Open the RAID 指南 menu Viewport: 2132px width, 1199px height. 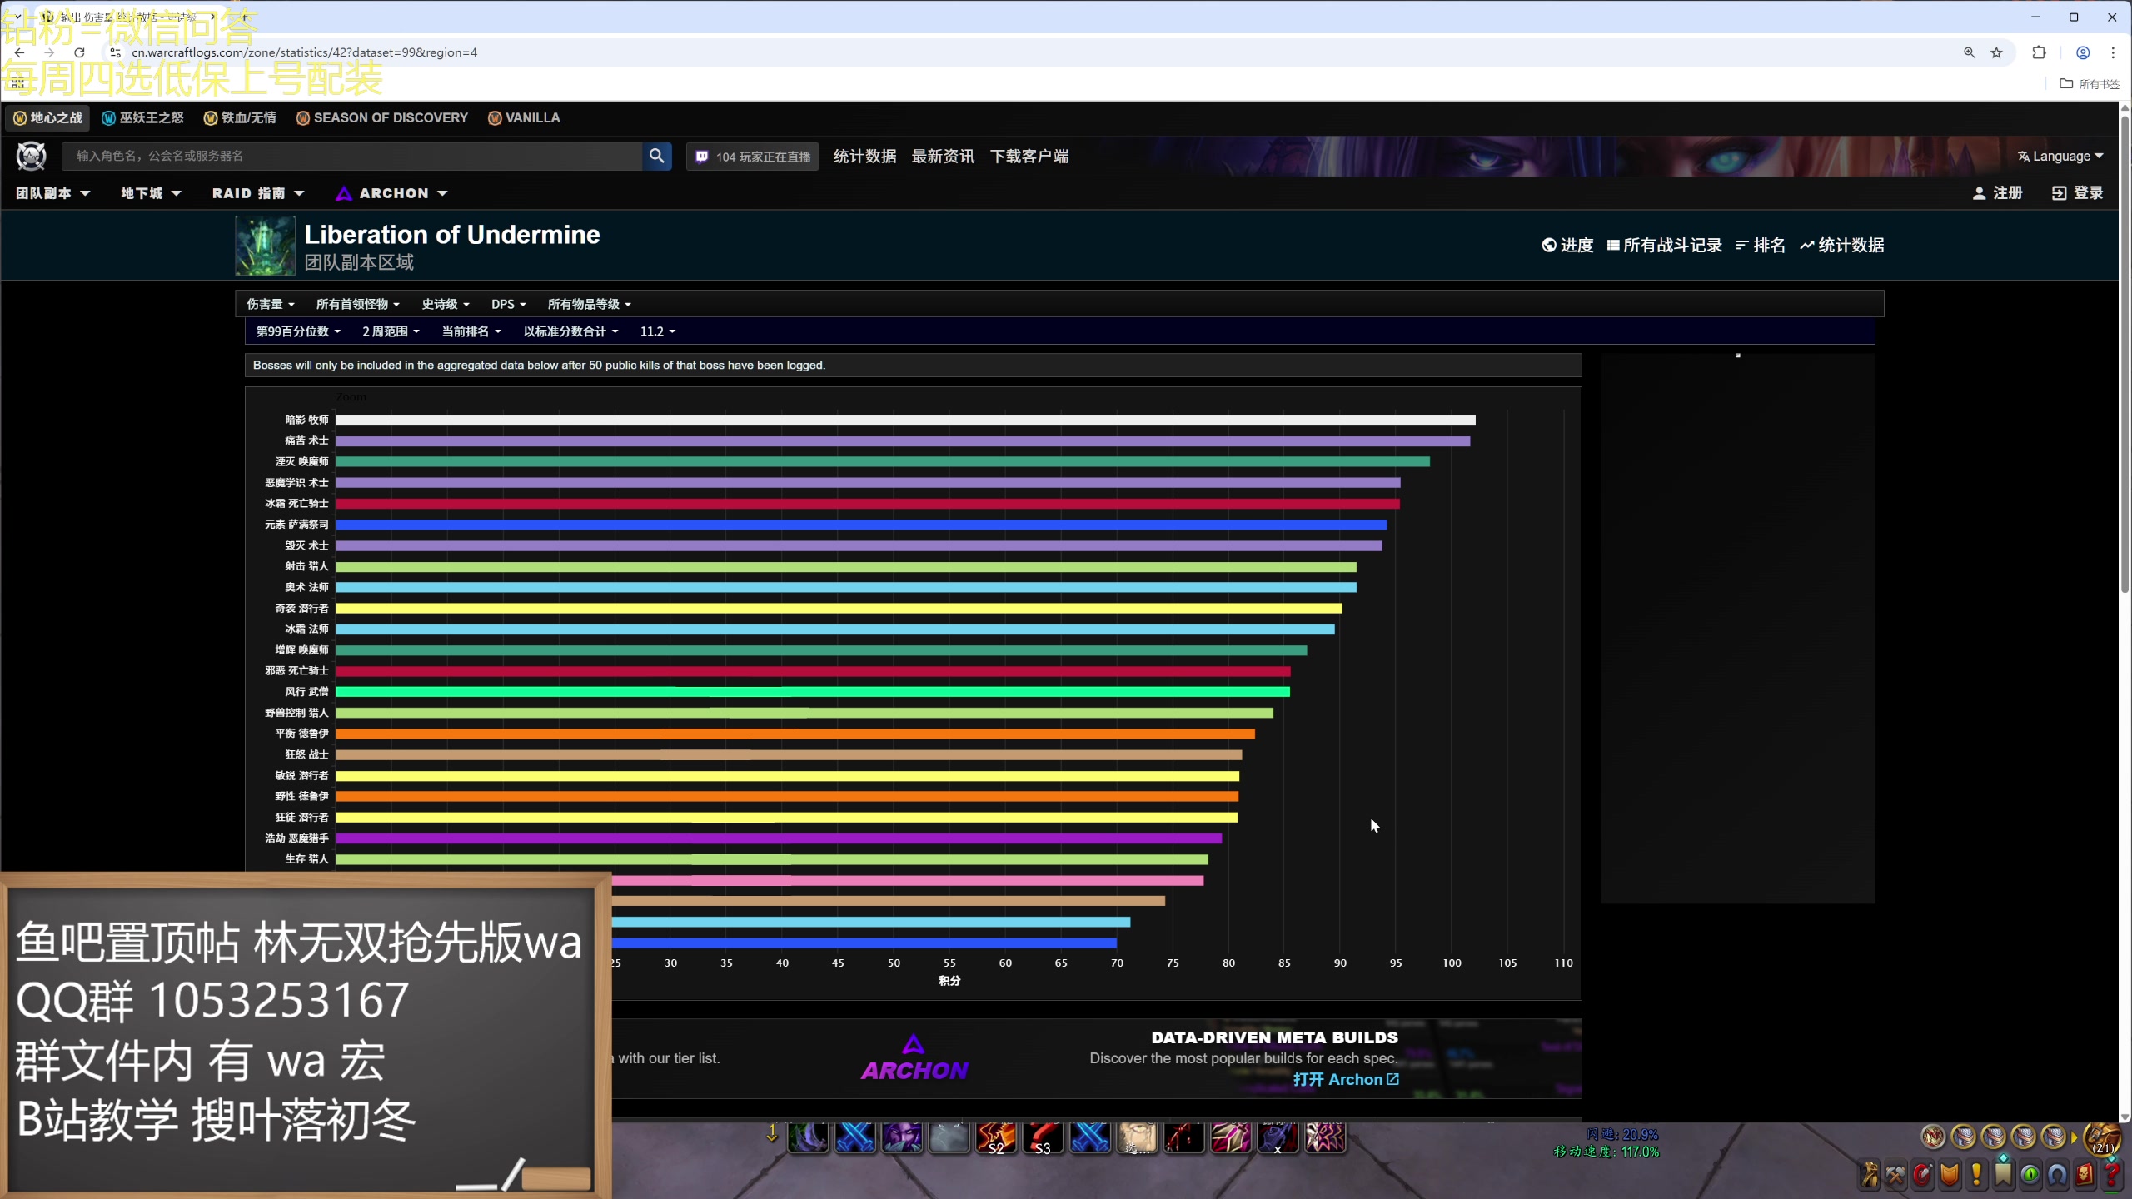point(258,193)
